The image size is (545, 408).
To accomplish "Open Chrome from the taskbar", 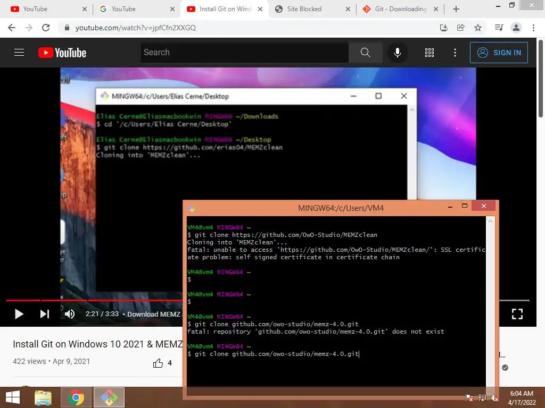I will coord(76,397).
